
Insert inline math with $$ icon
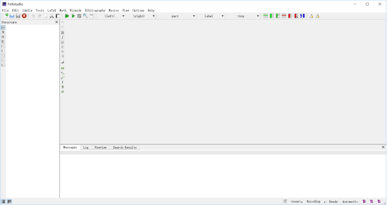click(62, 68)
